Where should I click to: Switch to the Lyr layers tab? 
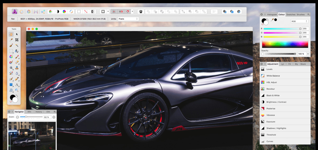pyautogui.click(x=283, y=64)
